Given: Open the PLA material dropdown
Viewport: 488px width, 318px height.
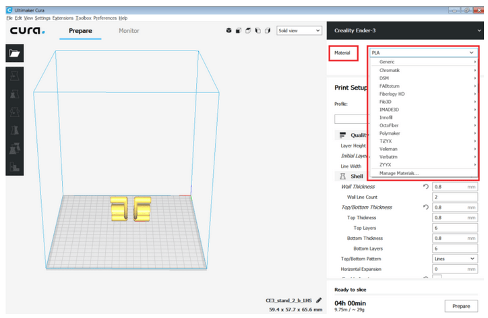Looking at the screenshot, I should (423, 53).
